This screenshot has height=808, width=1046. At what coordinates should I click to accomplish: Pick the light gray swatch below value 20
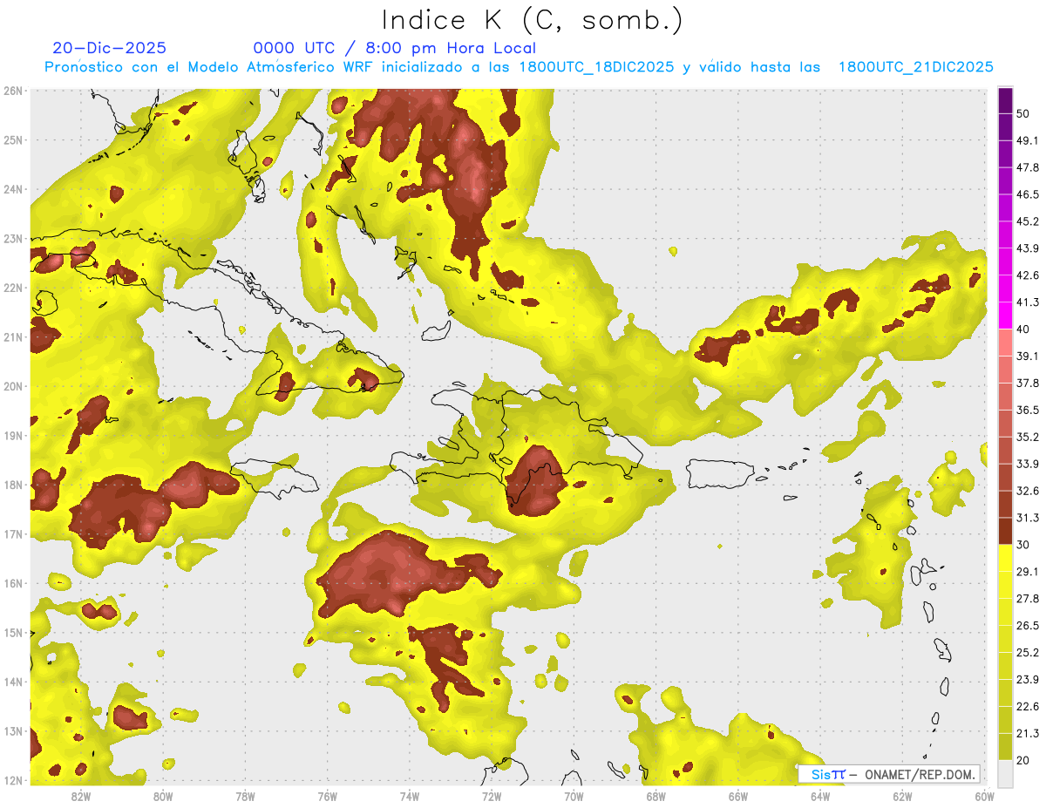1005,773
